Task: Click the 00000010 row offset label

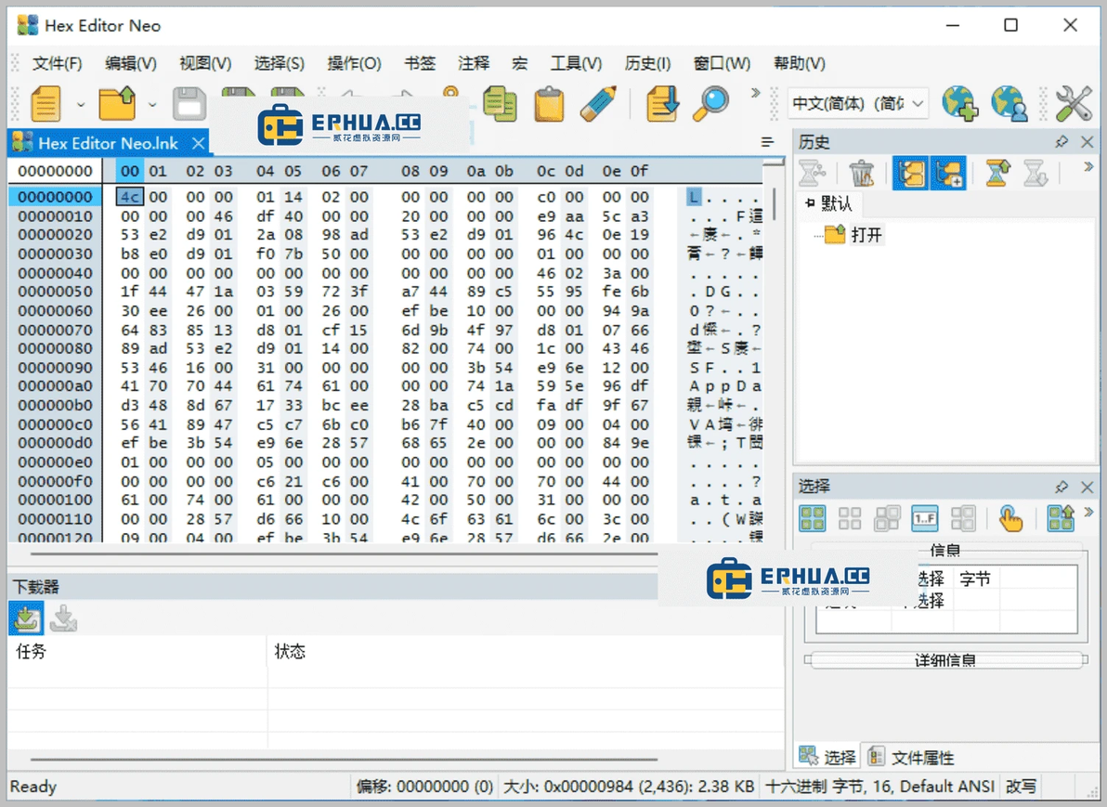Action: point(55,216)
